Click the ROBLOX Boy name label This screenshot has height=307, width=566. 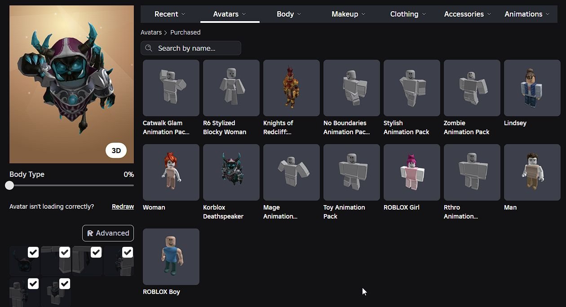point(161,292)
